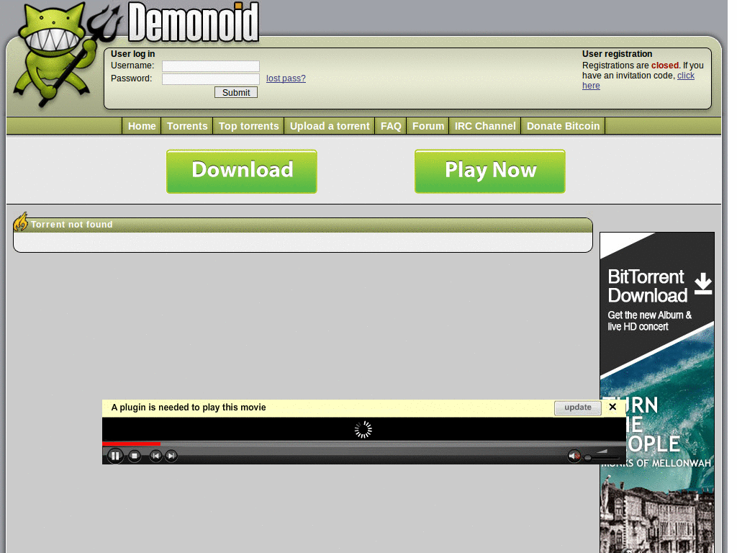Open the Home menu item
Viewport: 737px width, 553px height.
point(142,126)
